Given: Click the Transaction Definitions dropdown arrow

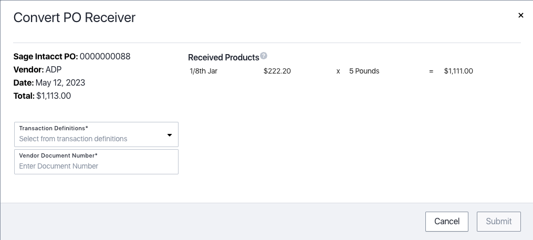Looking at the screenshot, I should pos(170,135).
